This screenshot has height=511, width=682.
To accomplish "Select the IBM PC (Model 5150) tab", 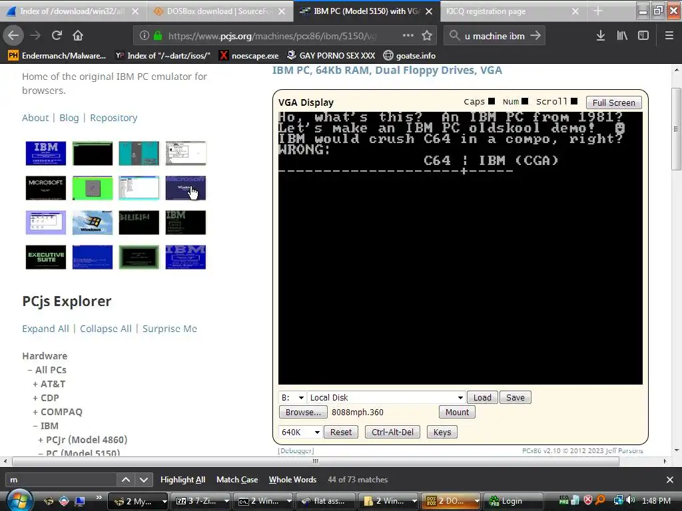I will (x=366, y=11).
